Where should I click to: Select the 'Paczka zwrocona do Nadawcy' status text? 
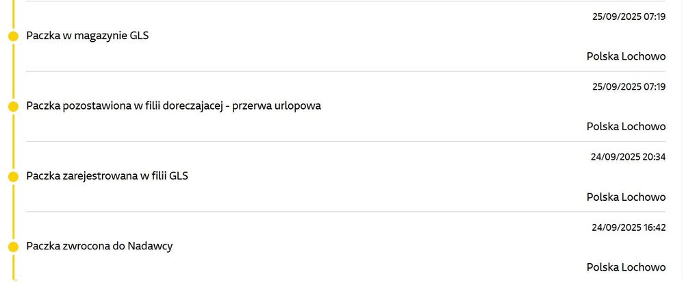coord(99,245)
